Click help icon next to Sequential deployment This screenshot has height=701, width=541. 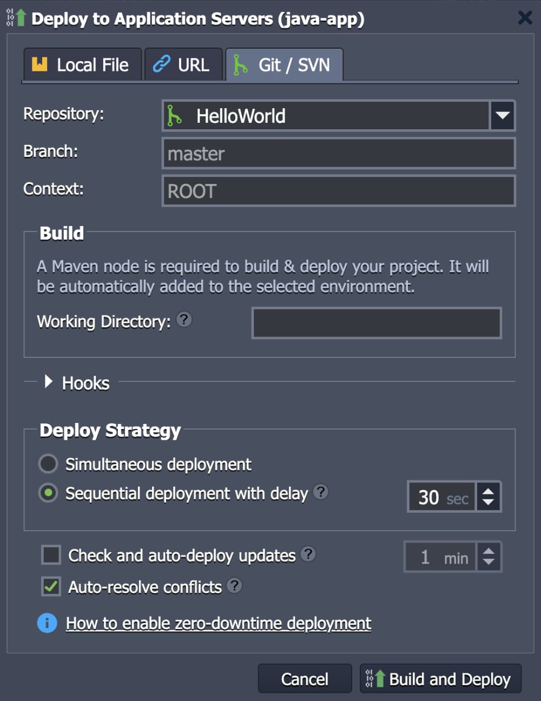tap(321, 492)
